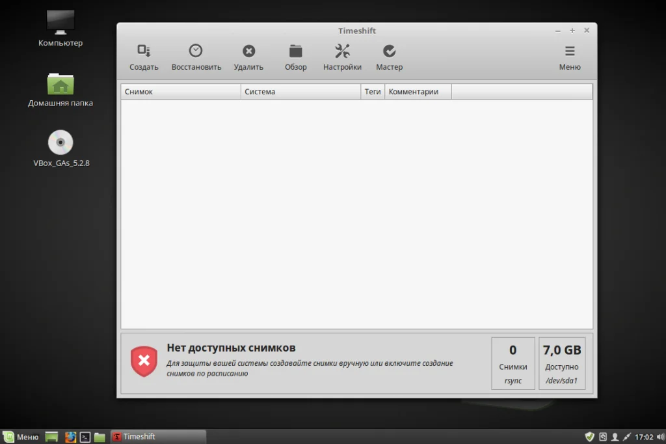Click the empty snapshot list area
666x444 pixels.
tap(357, 214)
